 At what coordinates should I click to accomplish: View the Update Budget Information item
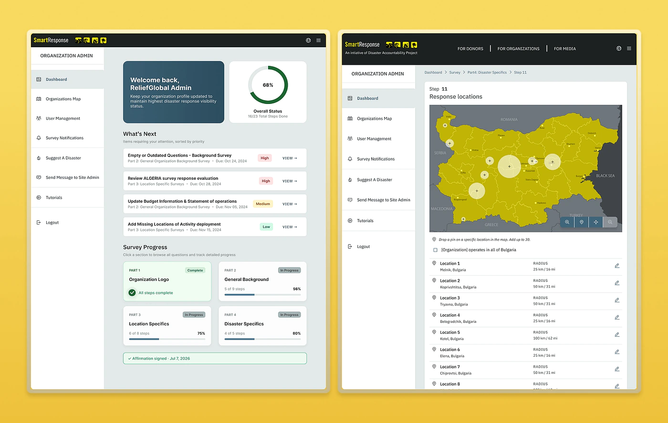[x=290, y=204]
